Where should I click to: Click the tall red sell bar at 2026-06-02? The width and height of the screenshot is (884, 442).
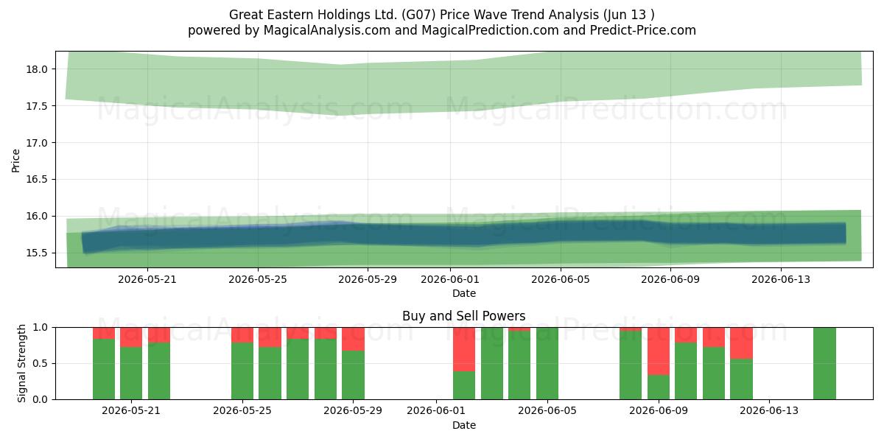464,349
